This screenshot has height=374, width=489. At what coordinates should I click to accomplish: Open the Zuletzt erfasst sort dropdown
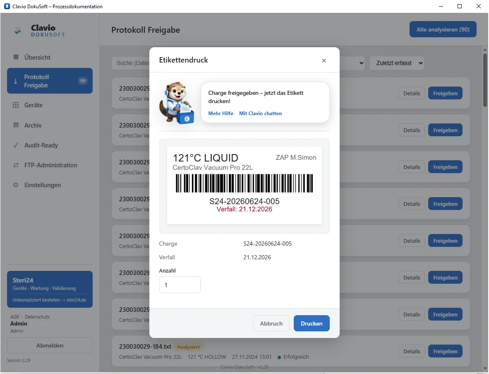pyautogui.click(x=397, y=63)
